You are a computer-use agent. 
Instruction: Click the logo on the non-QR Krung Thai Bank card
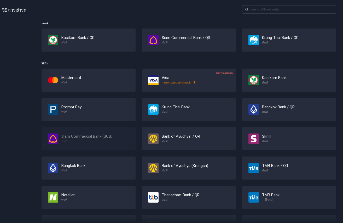(x=153, y=109)
